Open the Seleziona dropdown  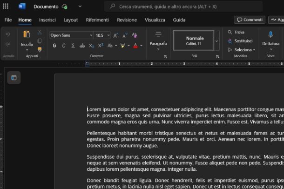pos(242,50)
